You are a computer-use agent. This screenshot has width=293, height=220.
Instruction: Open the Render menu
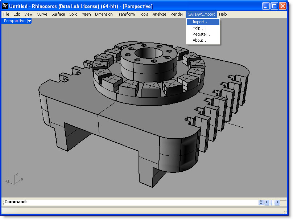coord(177,14)
